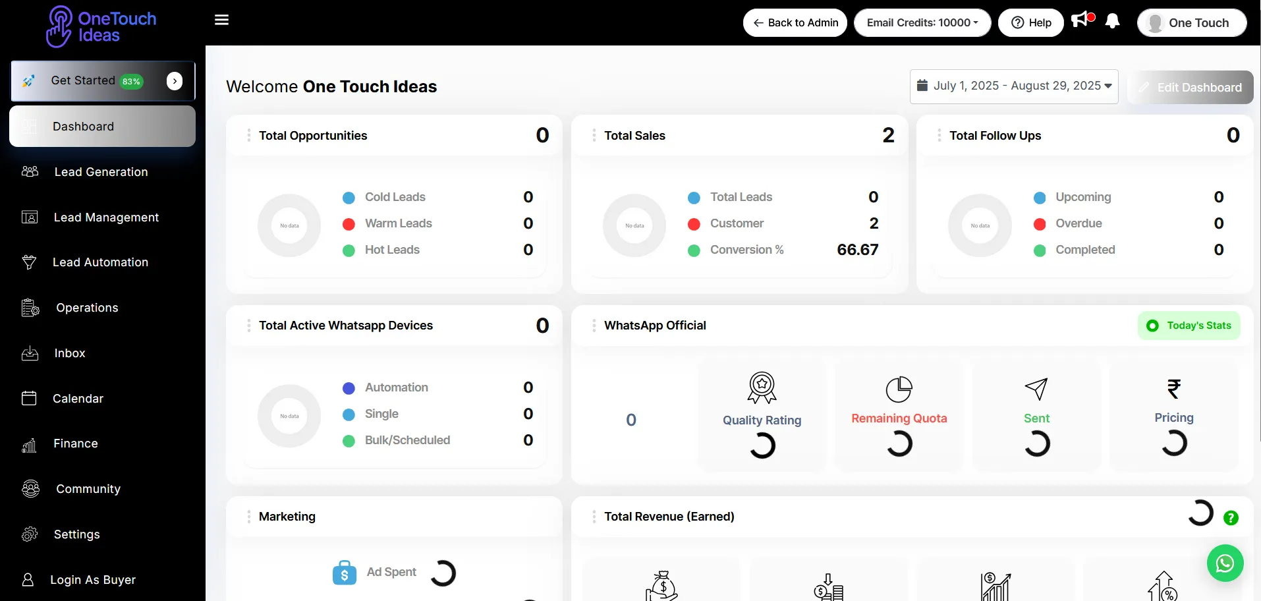
Task: Click the green help icon on Total Revenue
Action: [x=1230, y=518]
